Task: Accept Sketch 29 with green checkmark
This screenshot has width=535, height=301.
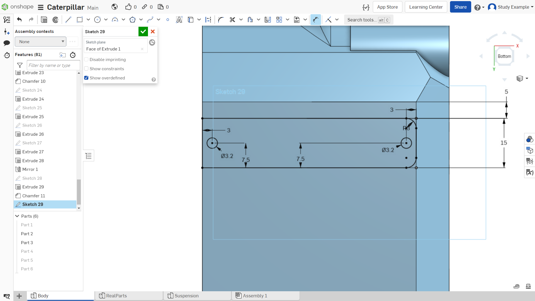Action: click(x=143, y=31)
